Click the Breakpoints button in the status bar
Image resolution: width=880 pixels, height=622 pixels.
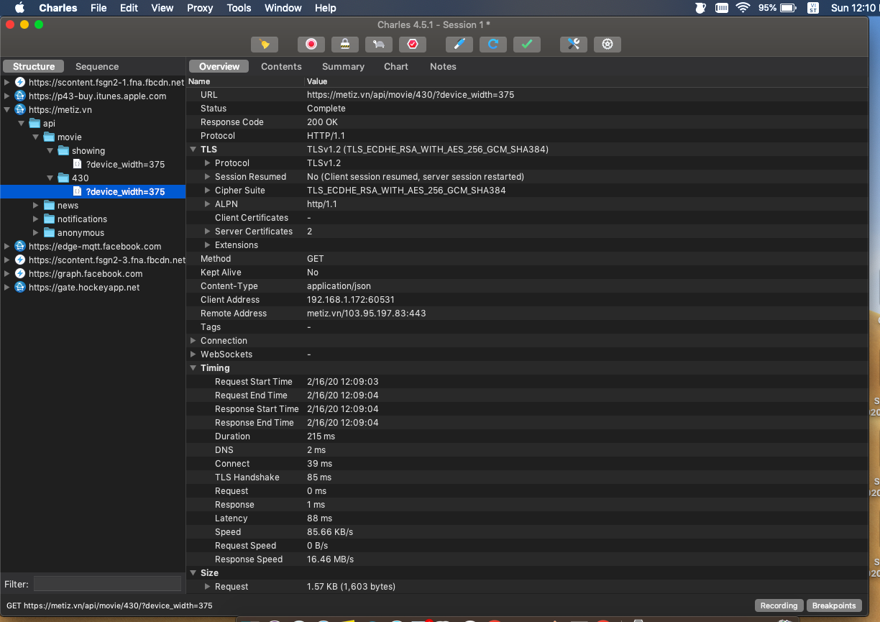tap(834, 605)
